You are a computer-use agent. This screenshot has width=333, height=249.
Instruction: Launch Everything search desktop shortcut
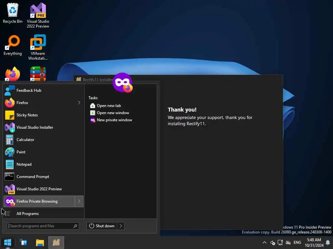pyautogui.click(x=13, y=45)
